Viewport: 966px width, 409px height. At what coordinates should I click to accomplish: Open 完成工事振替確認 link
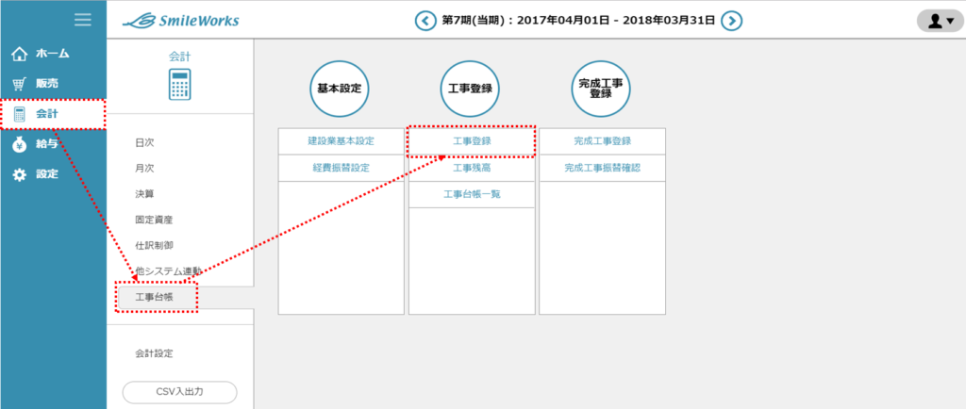coord(603,168)
